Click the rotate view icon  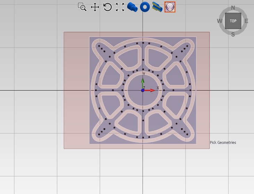point(107,7)
